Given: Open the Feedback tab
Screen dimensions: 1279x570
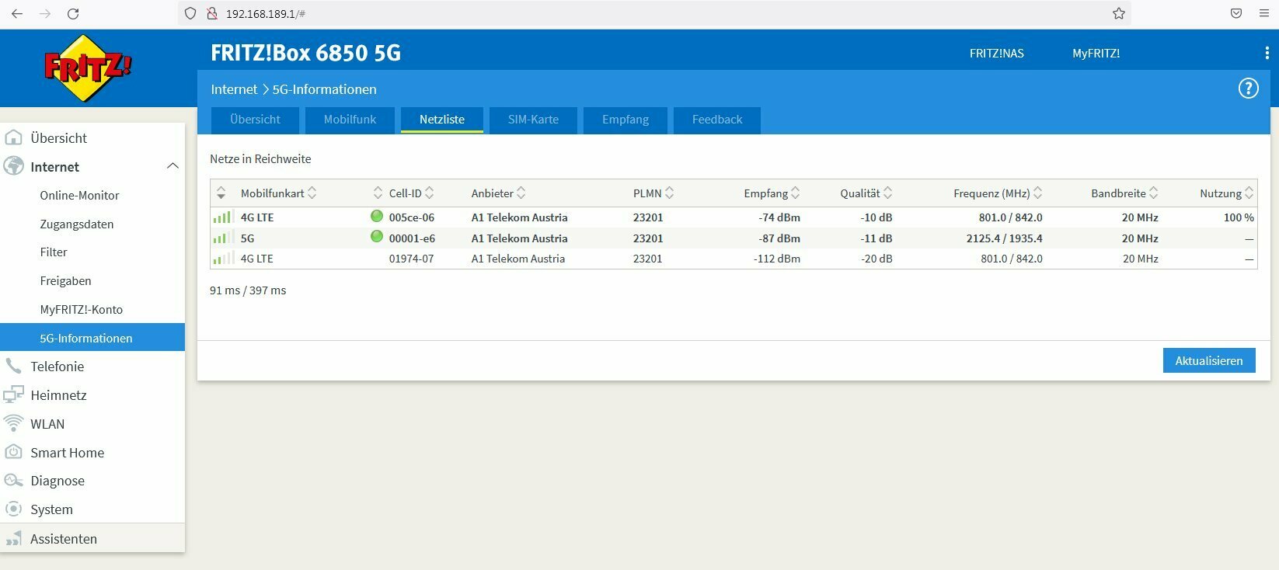Looking at the screenshot, I should pos(717,120).
